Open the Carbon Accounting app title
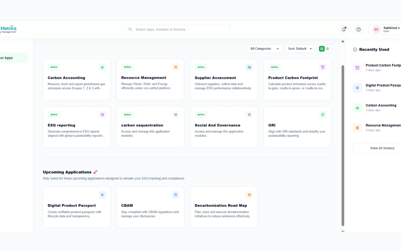This screenshot has width=401, height=251. (66, 78)
